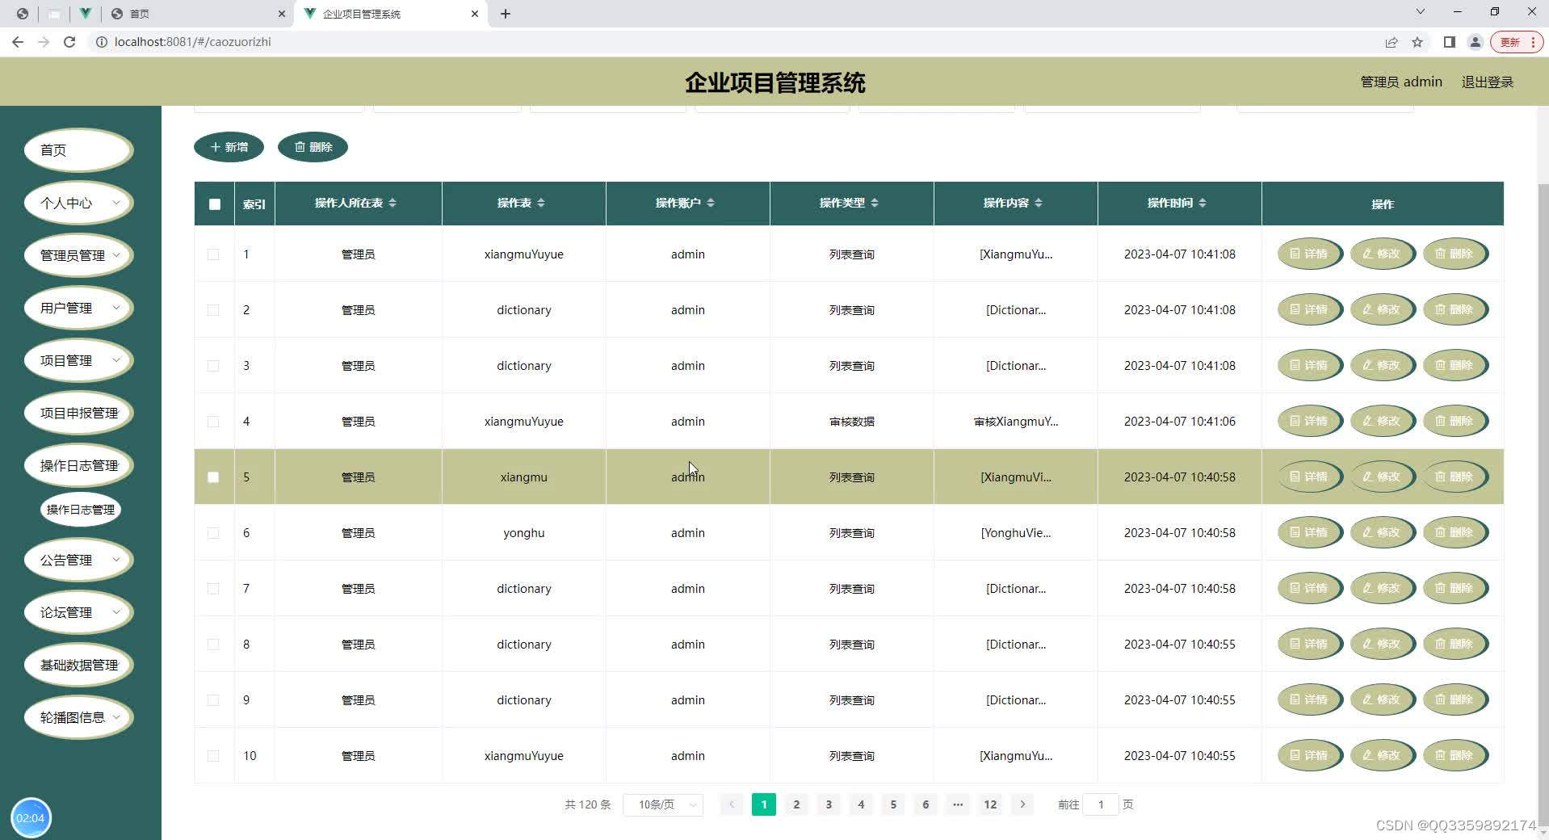Expand 用户管理 sidebar menu
Image resolution: width=1549 pixels, height=840 pixels.
coord(78,308)
